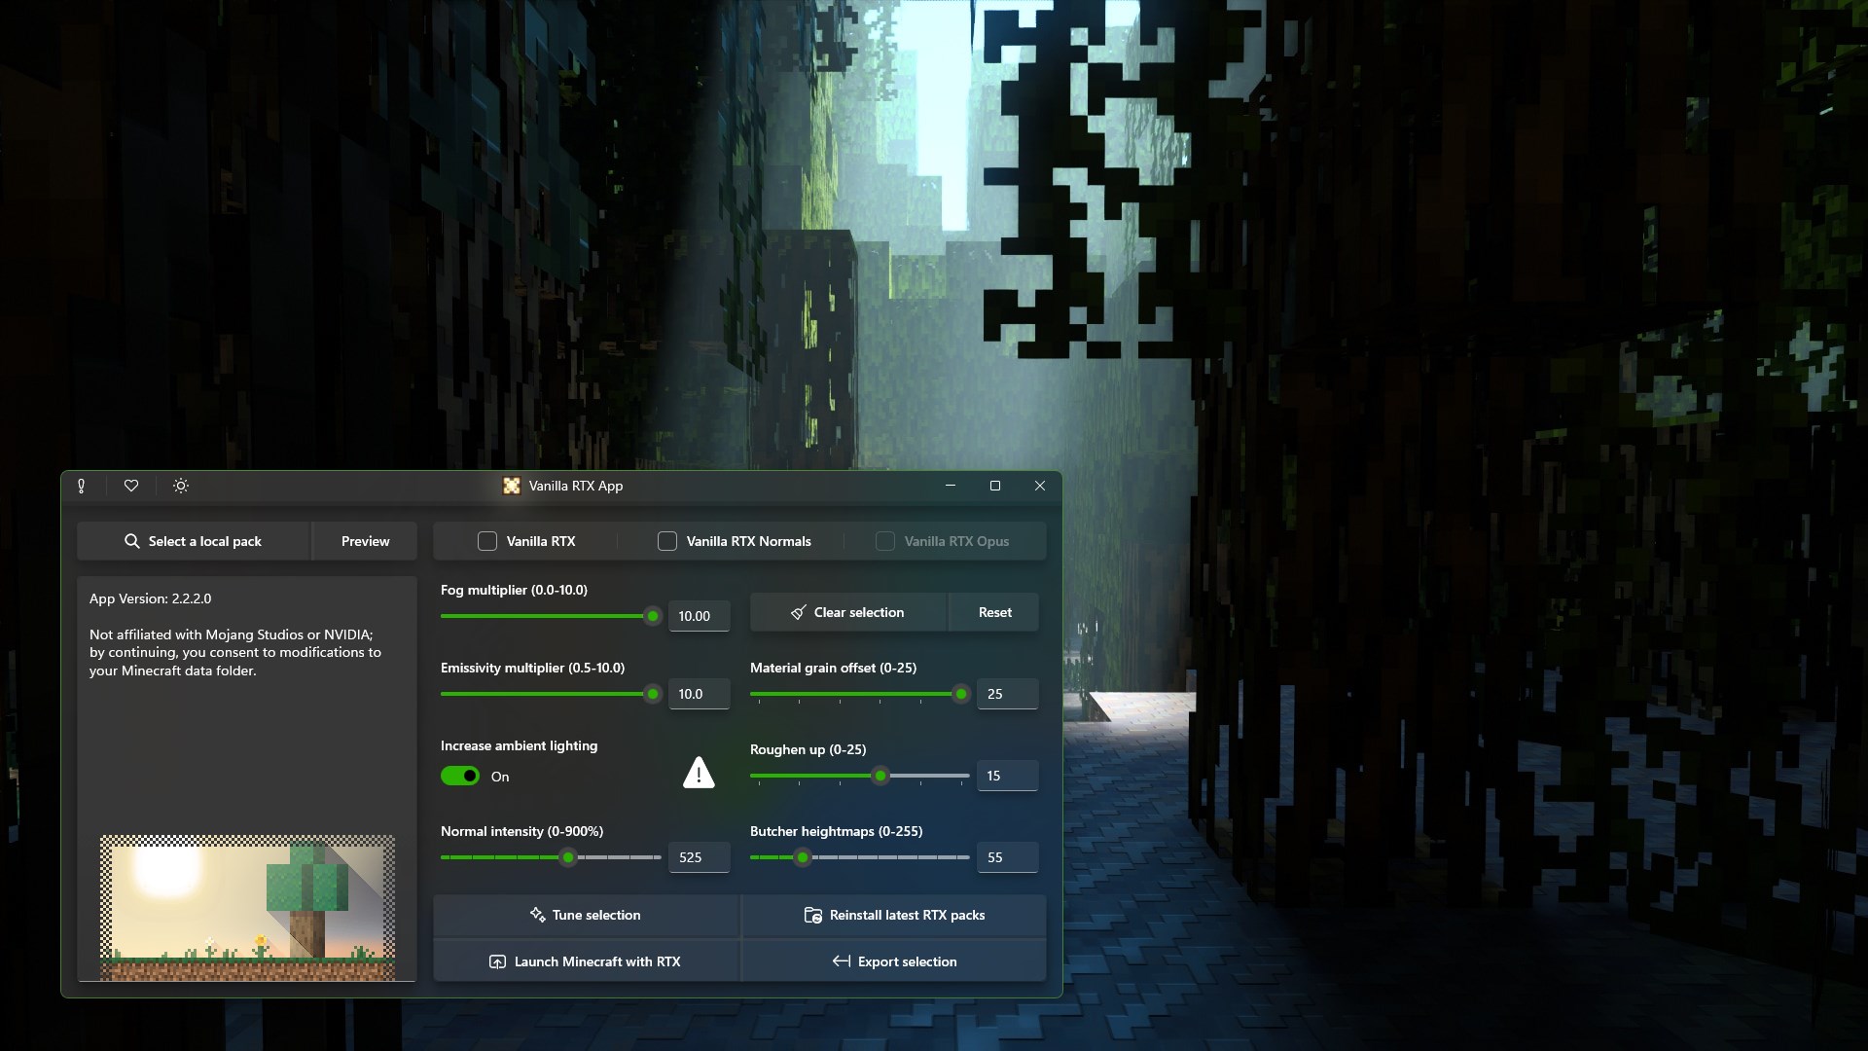Click the launch icon on Launch Minecraft with RTX
Screen dimensions: 1868x1051
(x=496, y=961)
